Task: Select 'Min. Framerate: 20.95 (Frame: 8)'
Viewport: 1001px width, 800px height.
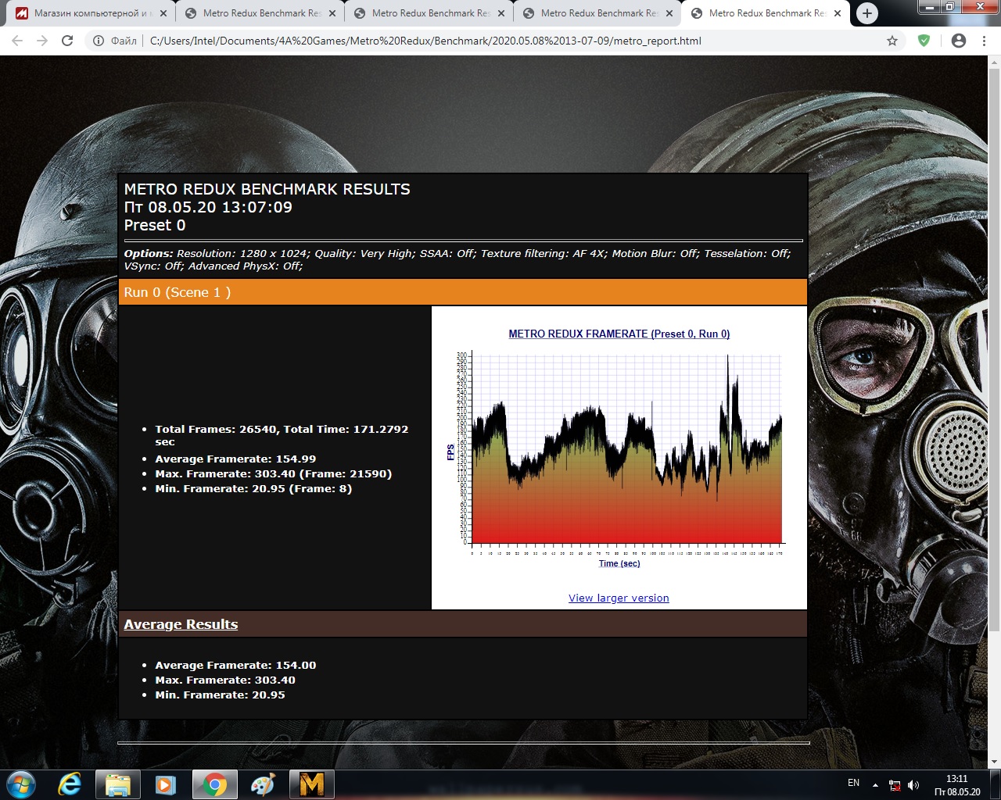Action: (x=253, y=489)
